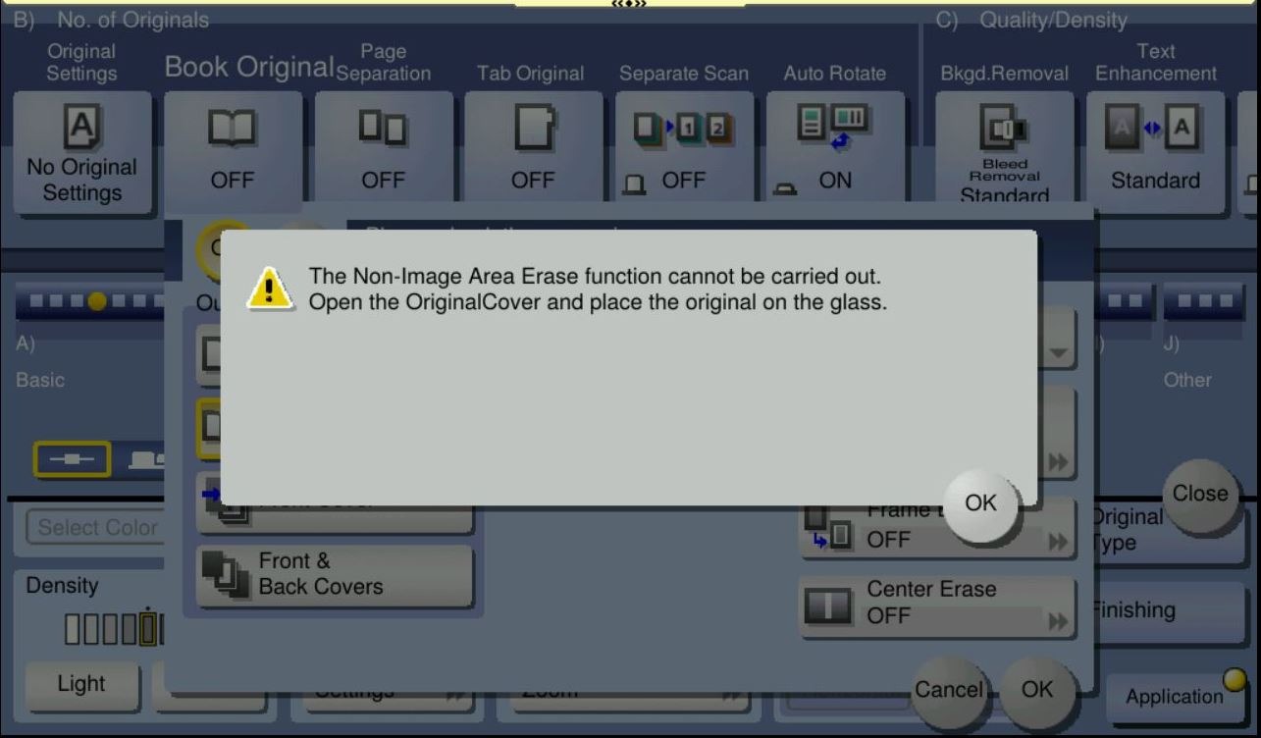Open Bkgd.Removal bleed removal setting
The image size is (1261, 738).
pyautogui.click(x=1004, y=152)
